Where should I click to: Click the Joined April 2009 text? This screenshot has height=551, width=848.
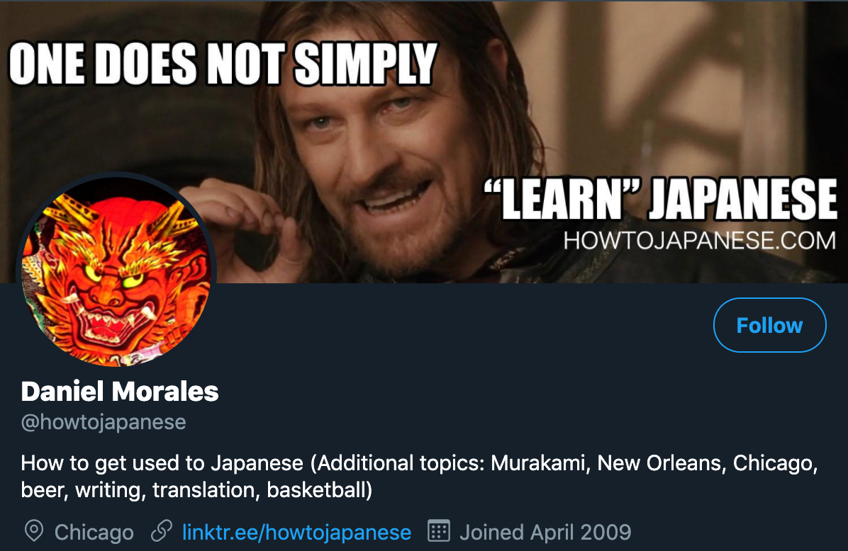[x=545, y=532]
